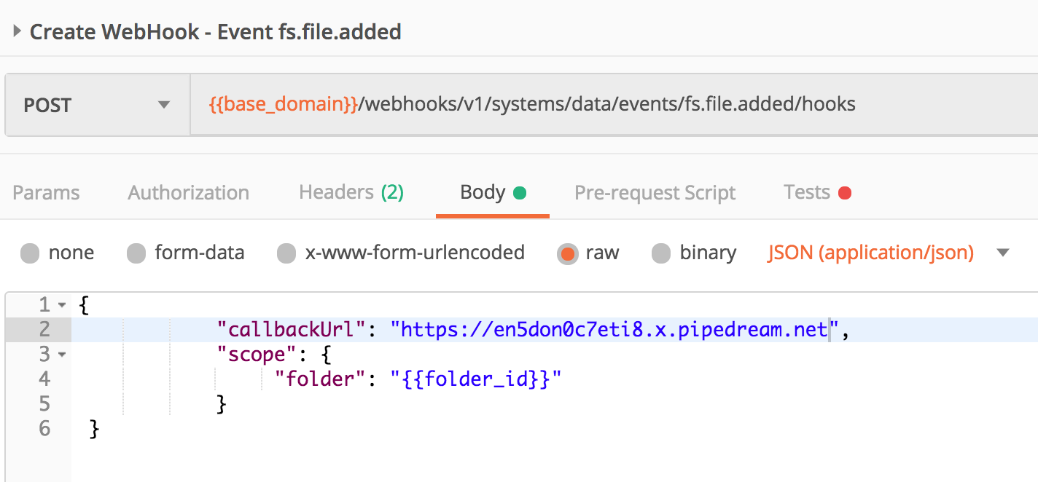This screenshot has height=482, width=1038.
Task: Select line number 2 in the editor
Action: click(x=44, y=329)
